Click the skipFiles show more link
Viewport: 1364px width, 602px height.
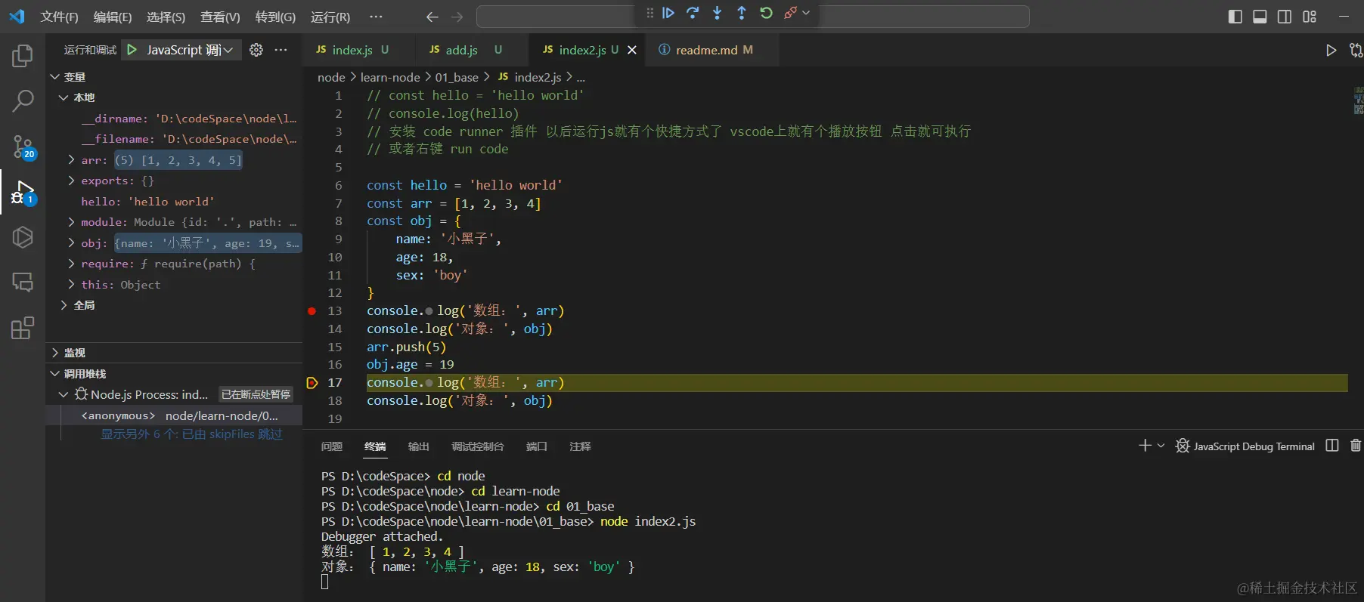[192, 434]
